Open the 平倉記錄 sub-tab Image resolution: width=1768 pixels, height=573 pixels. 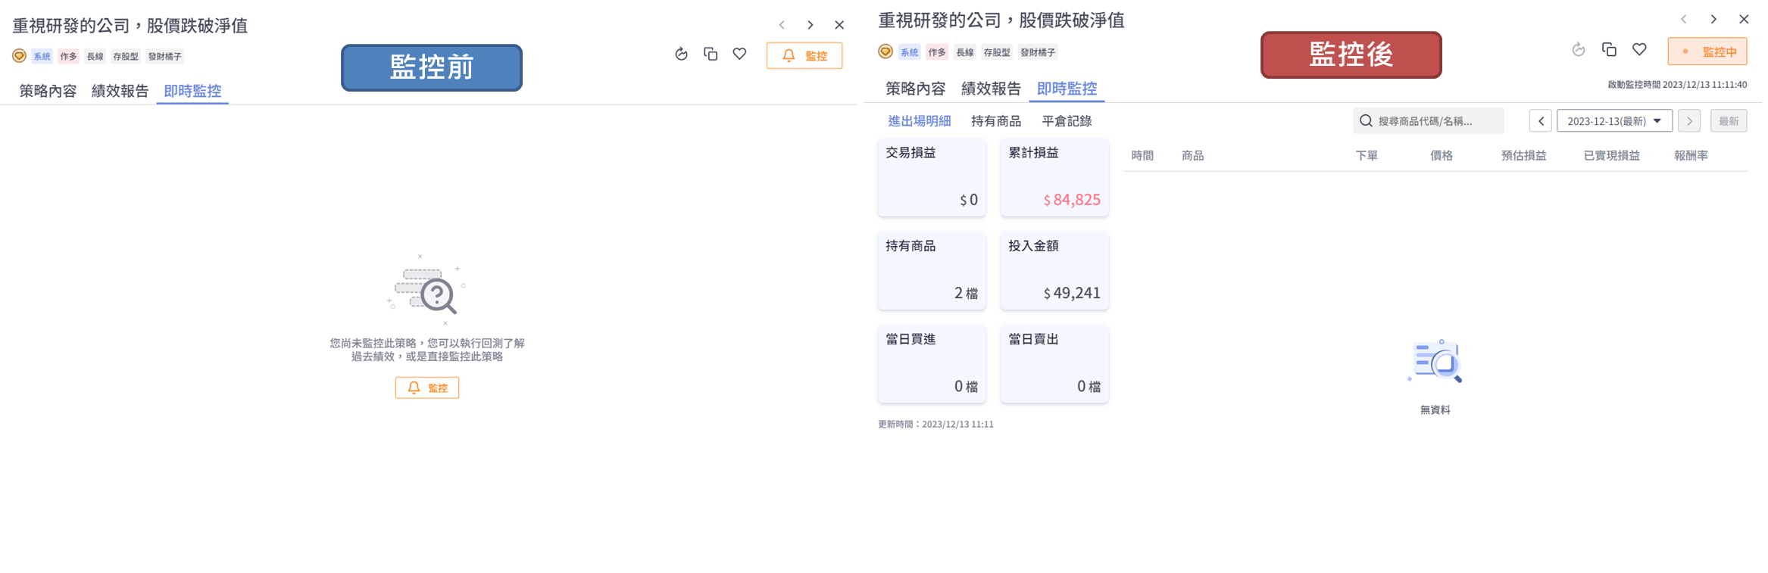click(1067, 121)
